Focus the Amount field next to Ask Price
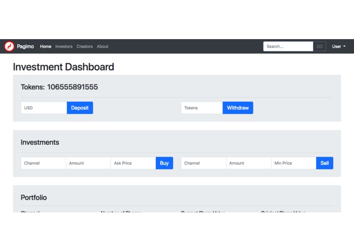The image size is (354, 251). pos(88,163)
